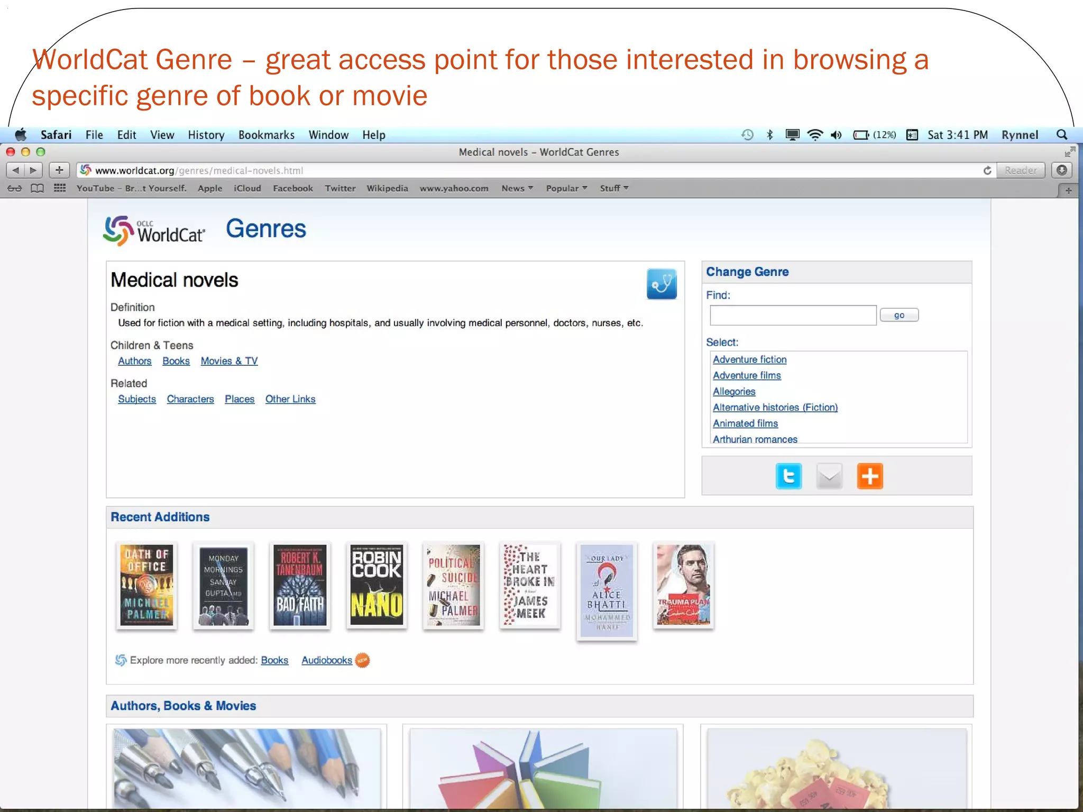Open Oath of Office book cover
Screen dimensions: 1083x812
tap(146, 585)
